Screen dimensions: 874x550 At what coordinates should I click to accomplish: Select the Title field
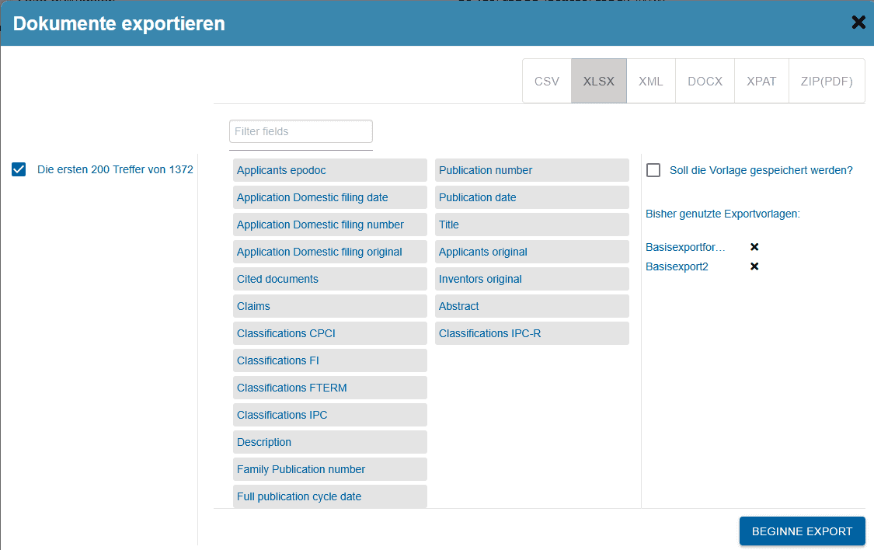pos(531,225)
